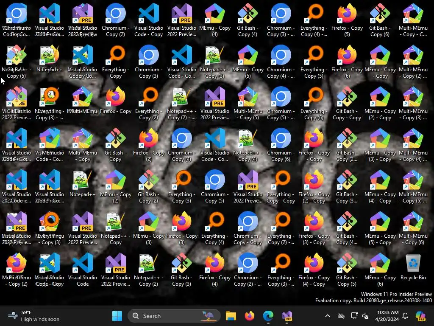Click the Everything - Copy (4) icon

coord(215,228)
